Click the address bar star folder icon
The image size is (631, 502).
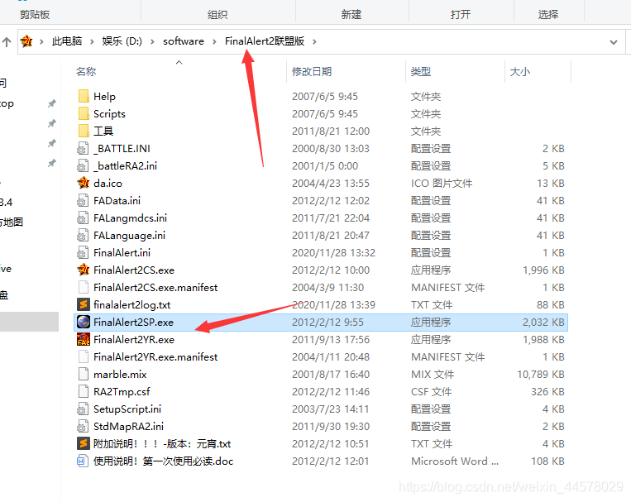point(26,41)
